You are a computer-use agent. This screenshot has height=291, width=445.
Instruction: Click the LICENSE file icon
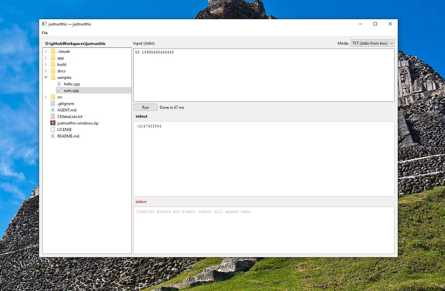(53, 130)
